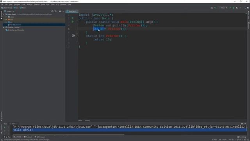Screen dimensions: 250x141
Task: Open Run panel settings gear
Action: tap(242, 124)
